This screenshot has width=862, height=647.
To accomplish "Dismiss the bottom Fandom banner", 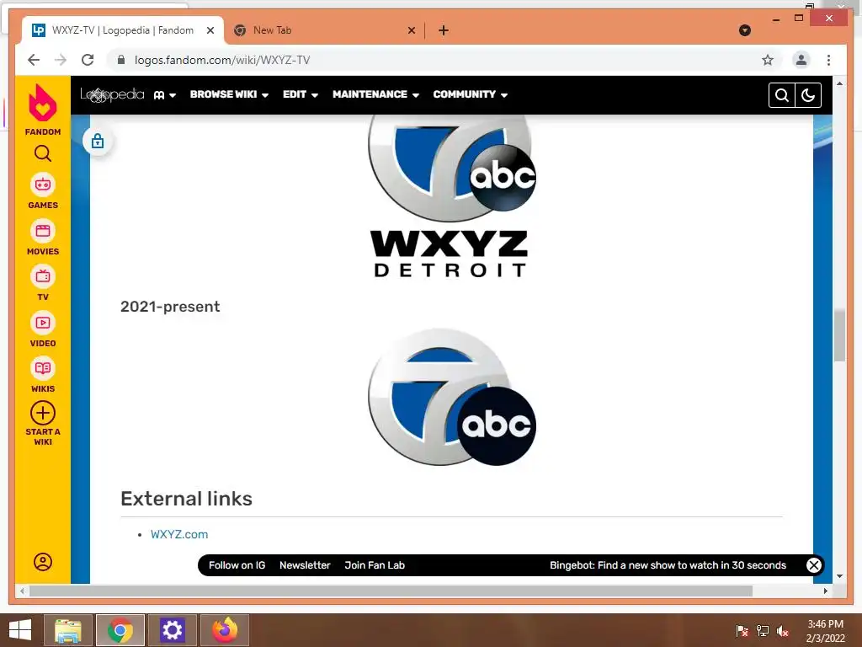I will (814, 565).
